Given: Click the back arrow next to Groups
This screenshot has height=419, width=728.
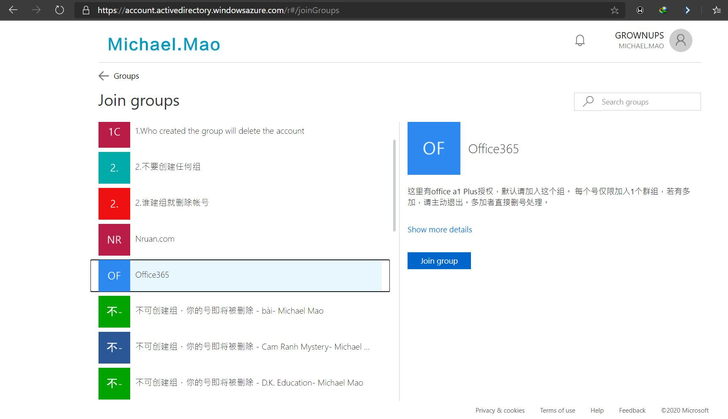Looking at the screenshot, I should coord(104,76).
